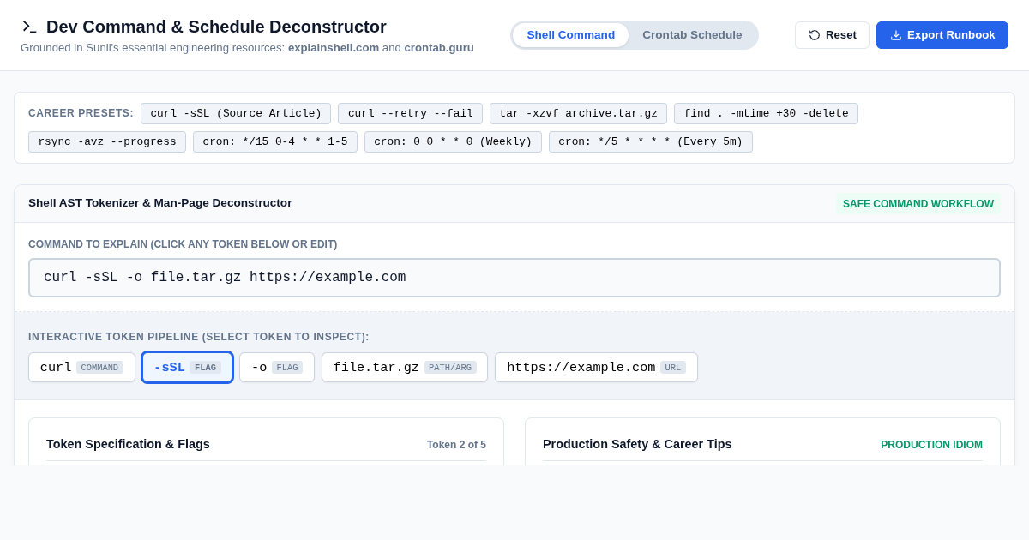
Task: Switch to Shell Command mode
Action: pyautogui.click(x=570, y=35)
